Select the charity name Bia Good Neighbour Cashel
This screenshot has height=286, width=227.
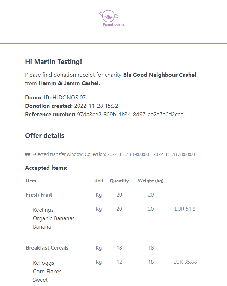pos(160,75)
